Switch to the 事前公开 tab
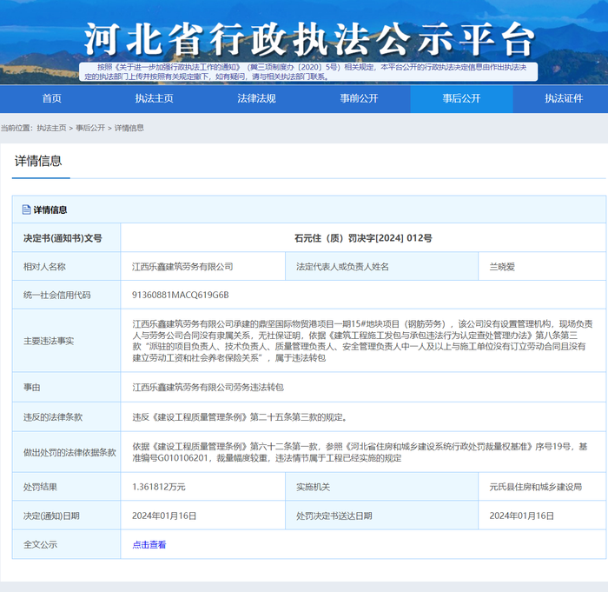The height and width of the screenshot is (592, 608). click(359, 98)
